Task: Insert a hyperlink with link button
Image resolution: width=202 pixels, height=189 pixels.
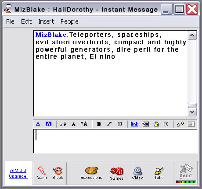Action: point(134,124)
